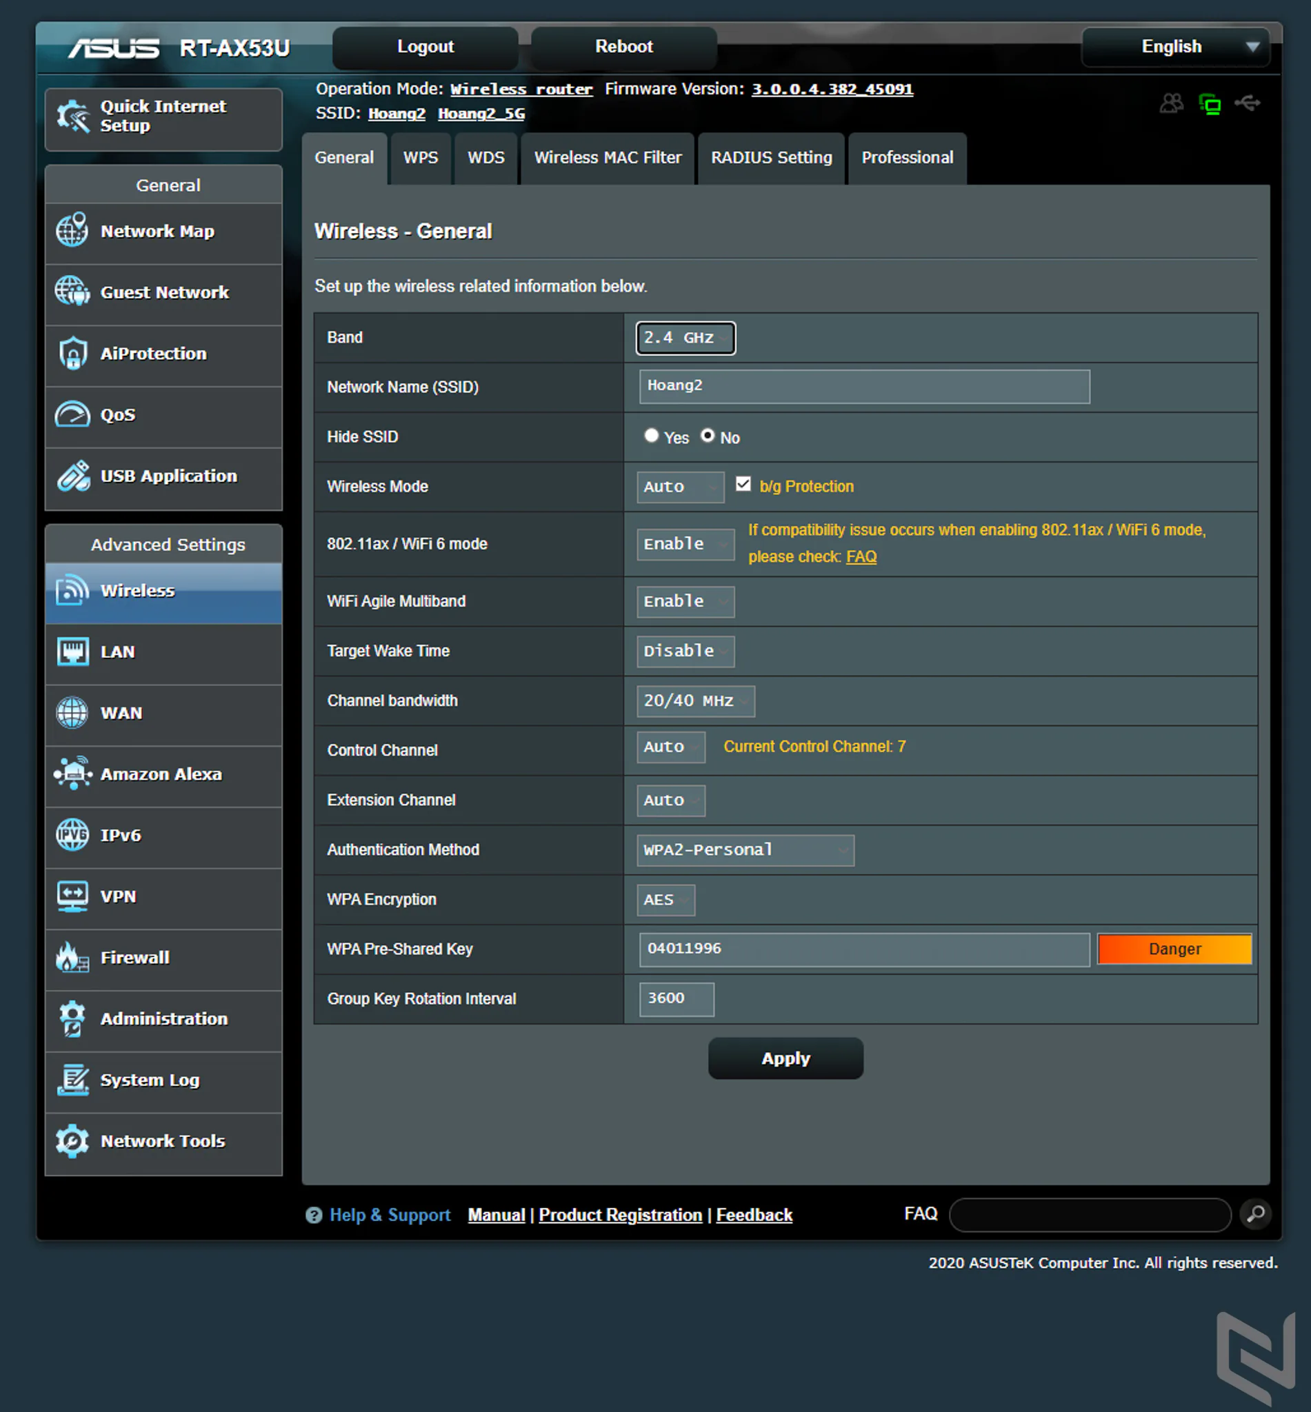Switch to the Wireless MAC Filter tab
The height and width of the screenshot is (1412, 1311).
pos(608,158)
